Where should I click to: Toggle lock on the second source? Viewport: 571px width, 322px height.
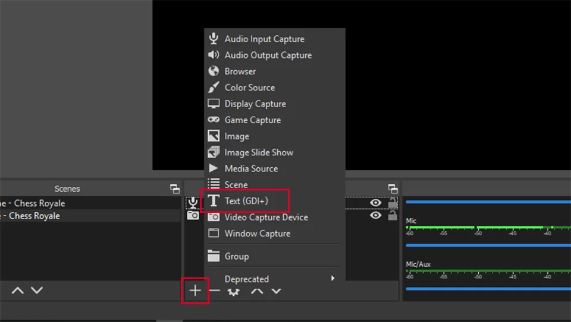[x=393, y=215]
